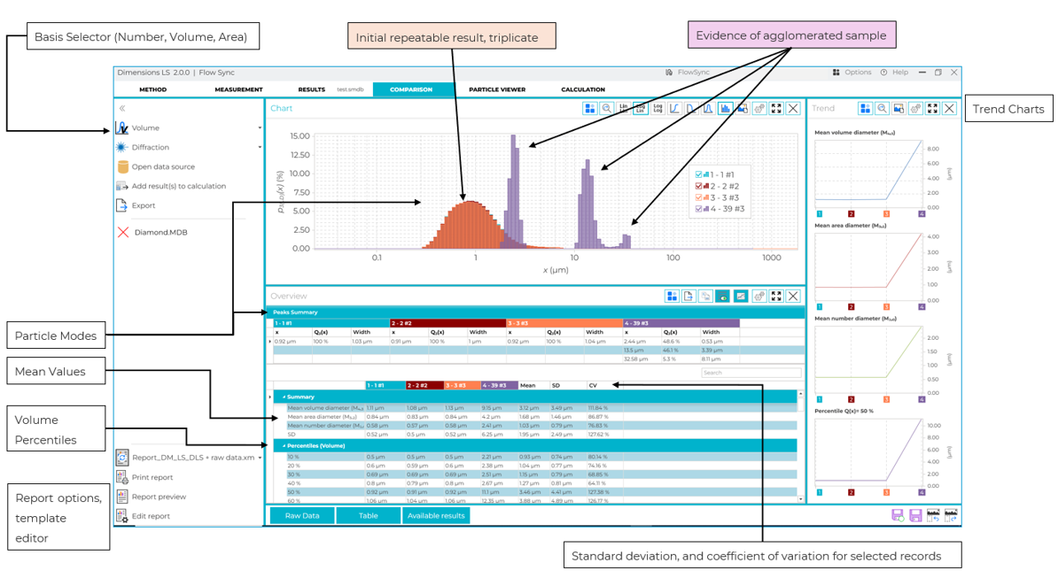Click the Search field in Overview

(750, 373)
